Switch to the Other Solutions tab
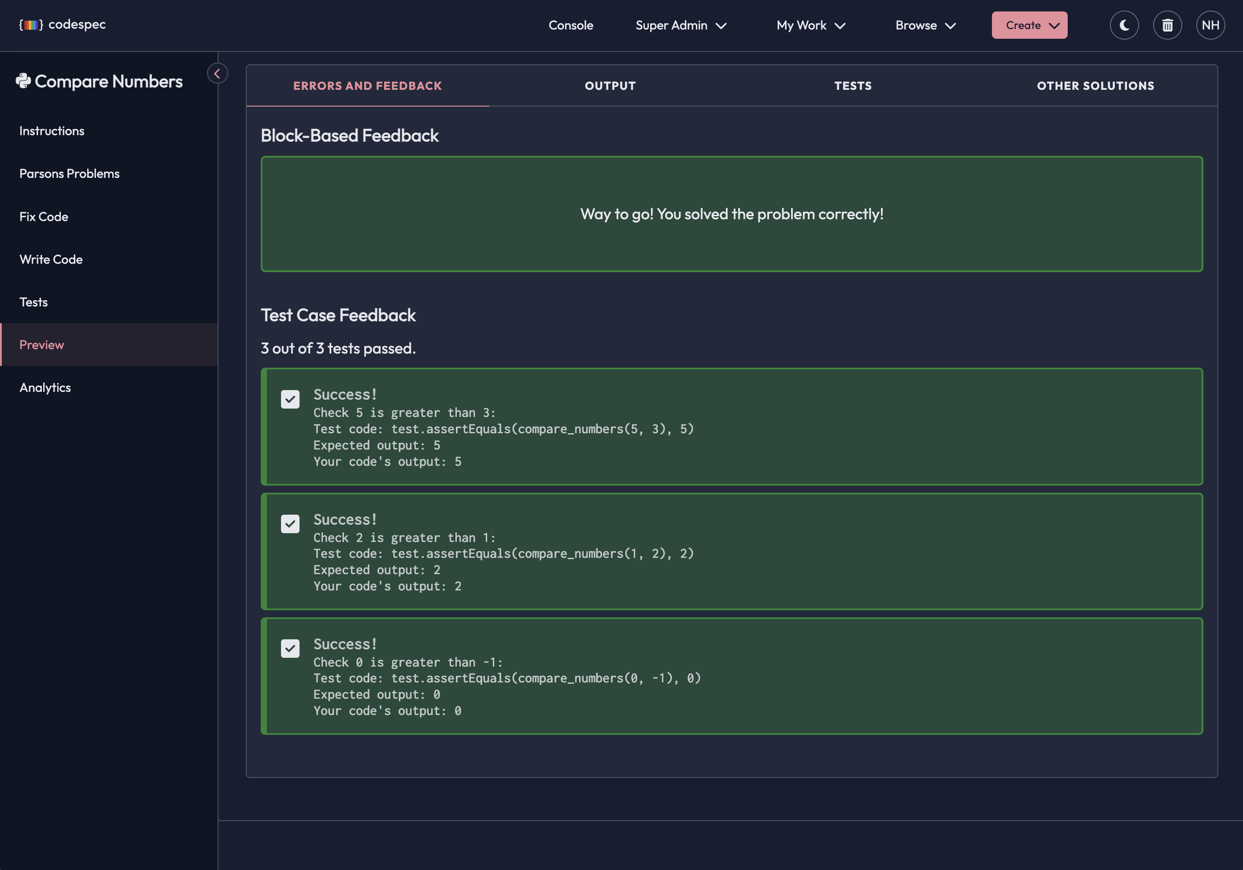The height and width of the screenshot is (870, 1243). [1095, 85]
